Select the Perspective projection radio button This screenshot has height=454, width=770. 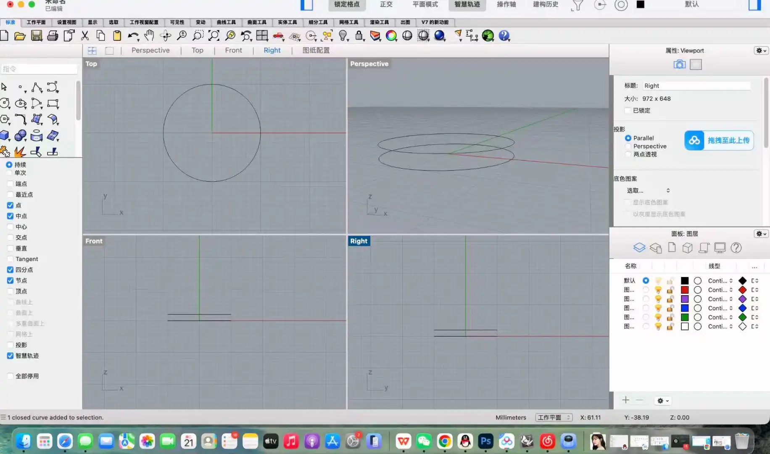click(628, 146)
